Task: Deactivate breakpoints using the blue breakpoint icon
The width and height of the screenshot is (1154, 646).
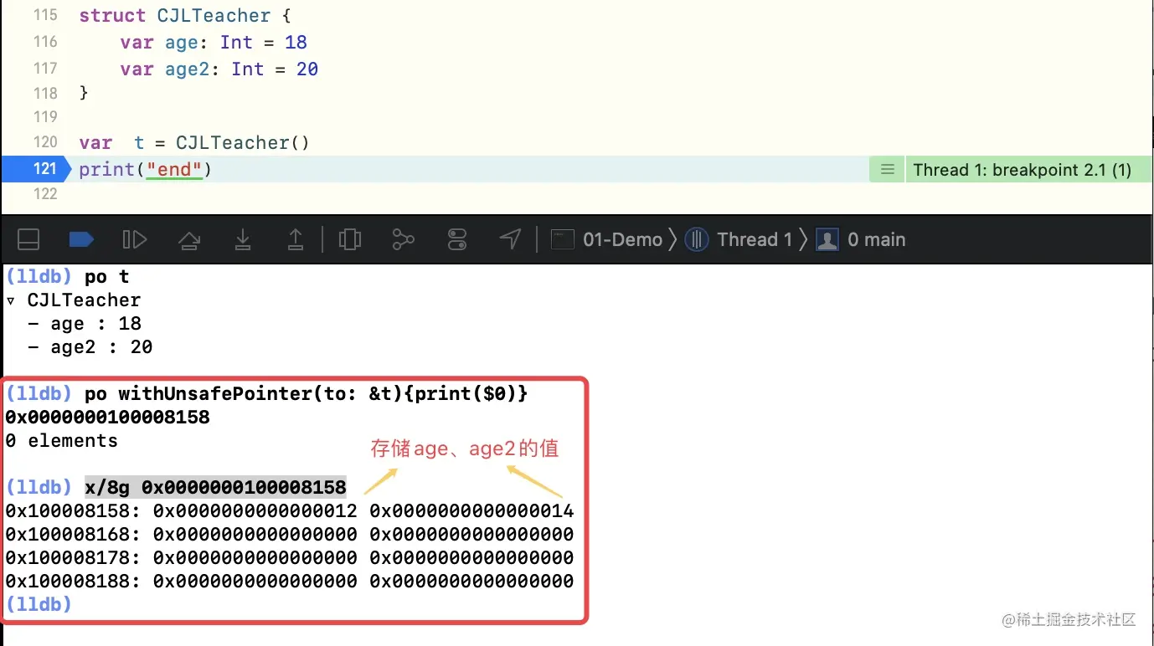Action: [81, 240]
